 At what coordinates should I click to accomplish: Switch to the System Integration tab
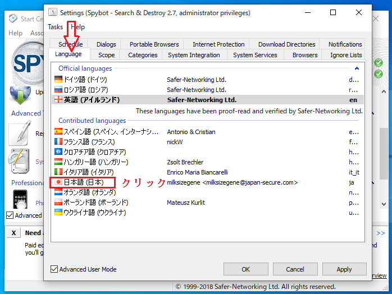point(194,55)
